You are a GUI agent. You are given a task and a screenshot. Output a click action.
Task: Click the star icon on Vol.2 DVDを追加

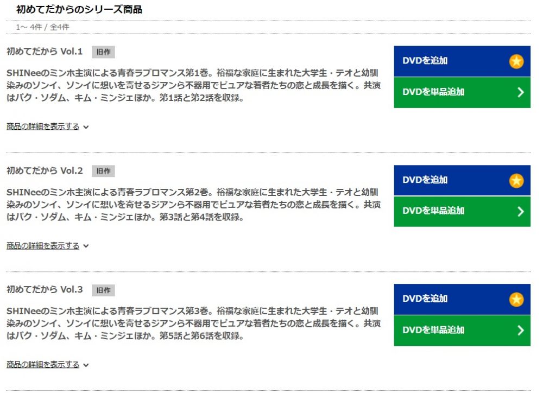tap(516, 180)
